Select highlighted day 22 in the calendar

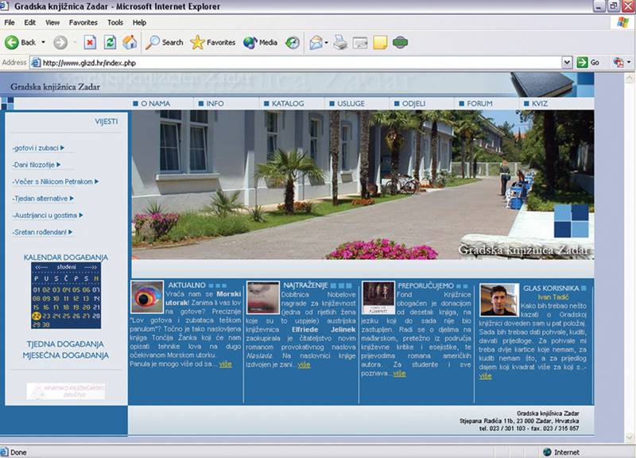point(36,316)
